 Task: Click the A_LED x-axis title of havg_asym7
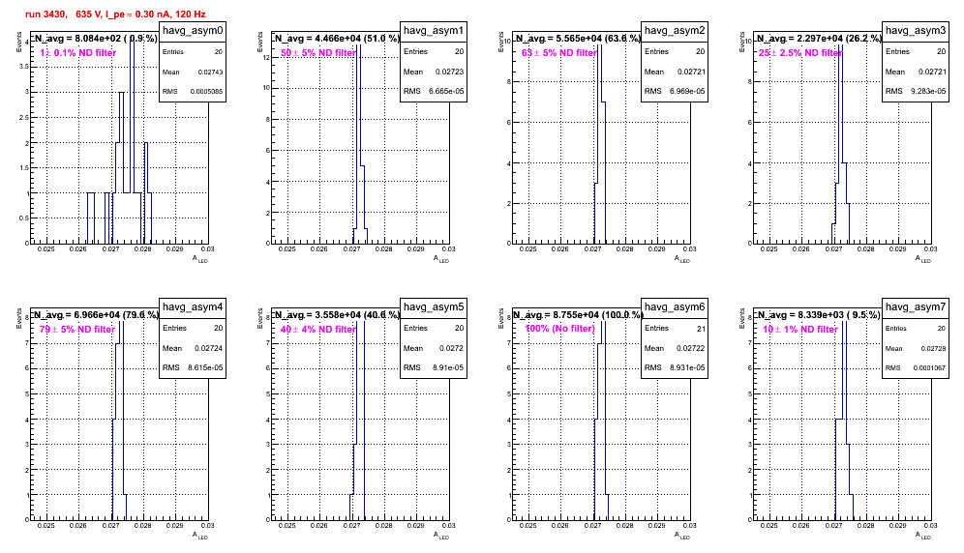(x=923, y=536)
